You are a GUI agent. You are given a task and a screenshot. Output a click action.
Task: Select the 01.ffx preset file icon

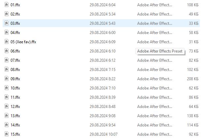coord(7,5)
